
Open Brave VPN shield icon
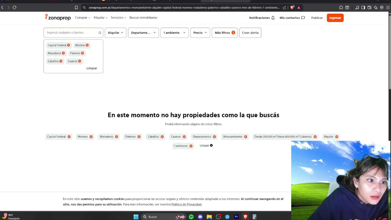coord(382,7)
